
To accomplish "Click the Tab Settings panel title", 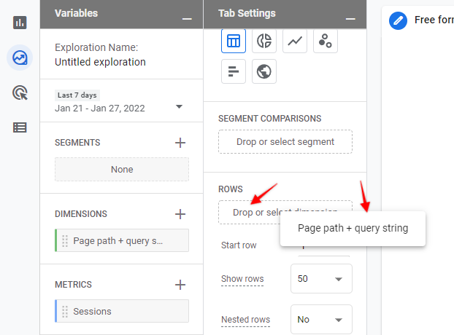I will [247, 13].
